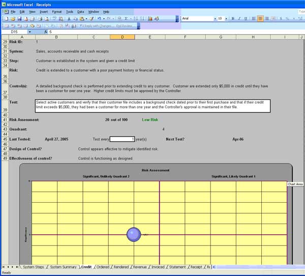Viewport: 305px width, 276px height.
Task: Click the Cut scissors icon
Action: coord(69,19)
